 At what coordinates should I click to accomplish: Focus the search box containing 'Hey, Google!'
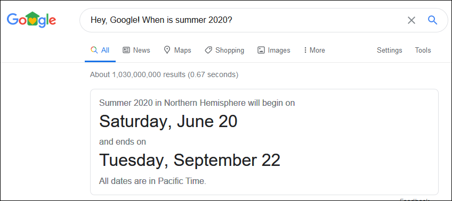click(x=245, y=20)
